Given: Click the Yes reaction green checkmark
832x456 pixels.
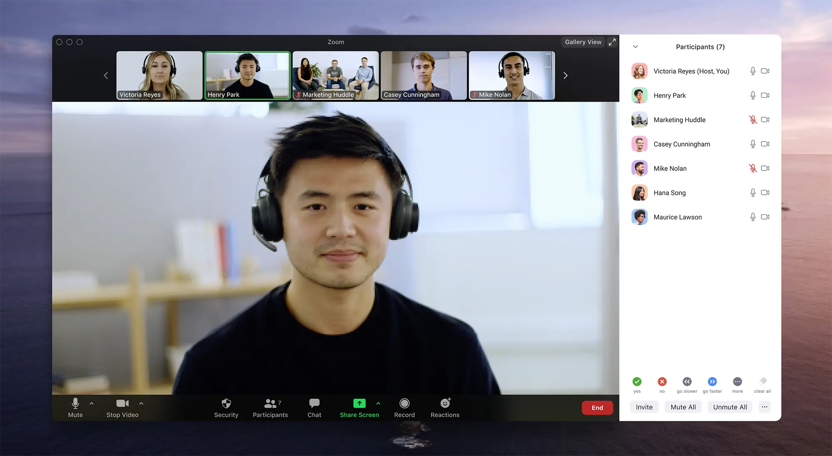Looking at the screenshot, I should (636, 381).
